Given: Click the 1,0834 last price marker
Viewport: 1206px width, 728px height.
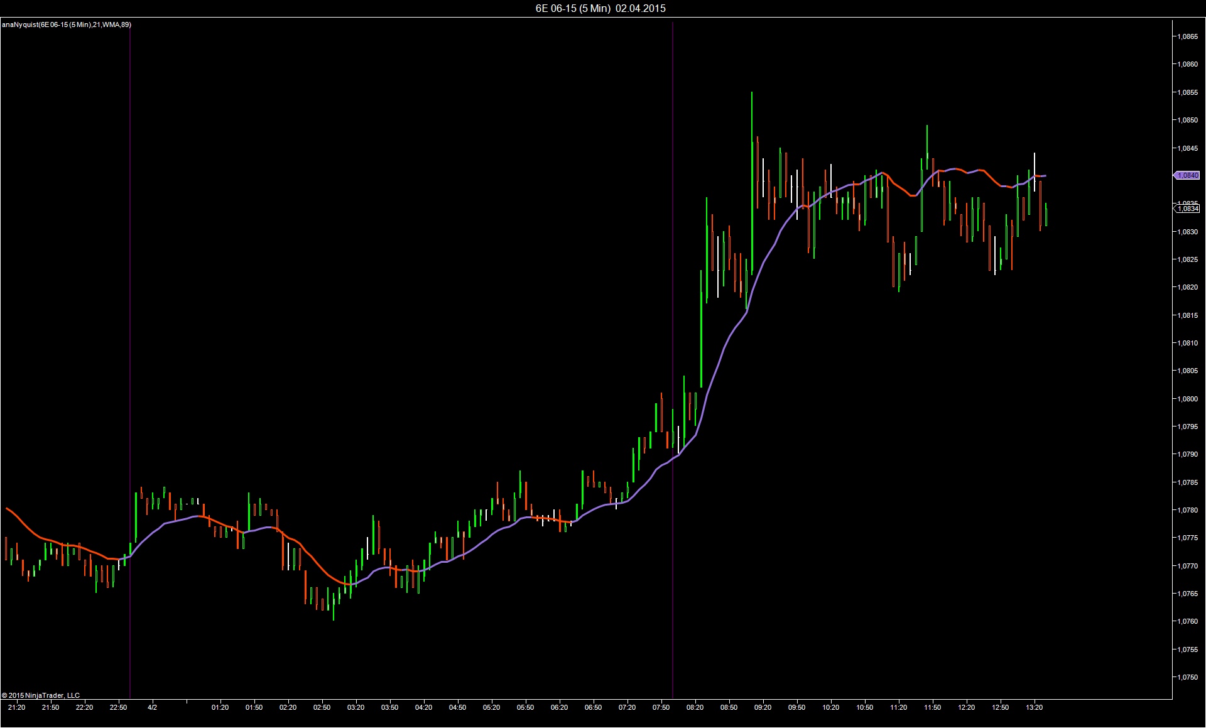Looking at the screenshot, I should click(1187, 209).
